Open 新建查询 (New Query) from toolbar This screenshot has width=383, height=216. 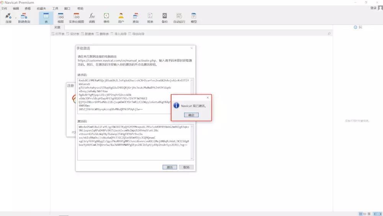tap(24, 18)
